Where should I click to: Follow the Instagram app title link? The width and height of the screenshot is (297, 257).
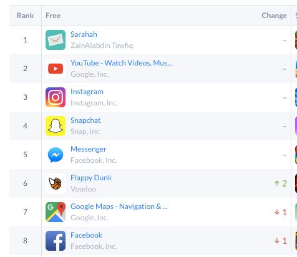(87, 92)
